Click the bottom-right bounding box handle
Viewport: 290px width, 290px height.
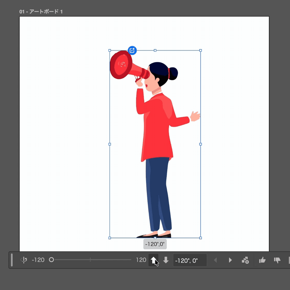pos(201,238)
